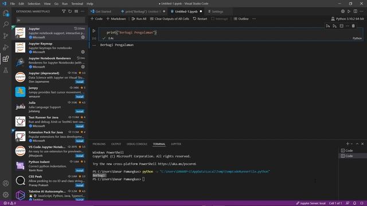Restart the notebook kernel
The width and height of the screenshot is (367, 206).
tap(200, 19)
